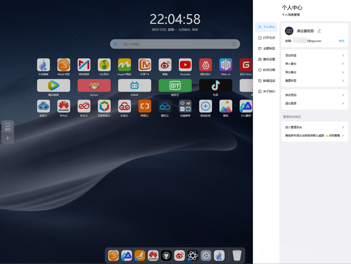Switch to the 打开方式 tab
The image size is (351, 264).
click(266, 38)
